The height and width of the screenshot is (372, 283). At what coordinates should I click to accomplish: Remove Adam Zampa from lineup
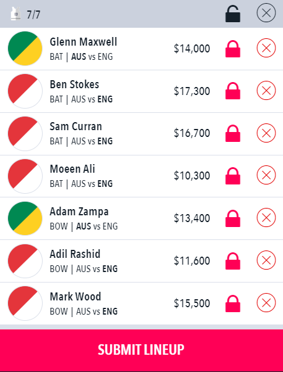point(266,218)
